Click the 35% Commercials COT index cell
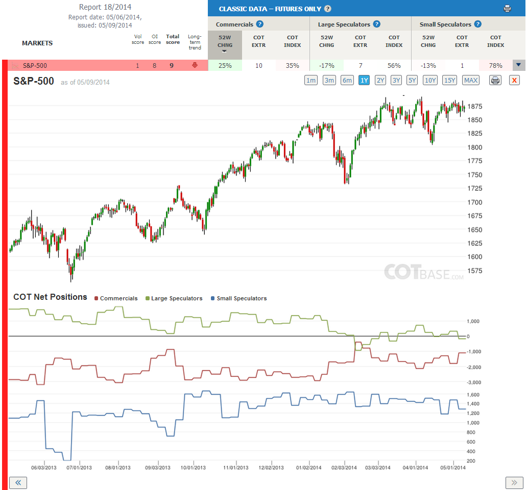 293,65
